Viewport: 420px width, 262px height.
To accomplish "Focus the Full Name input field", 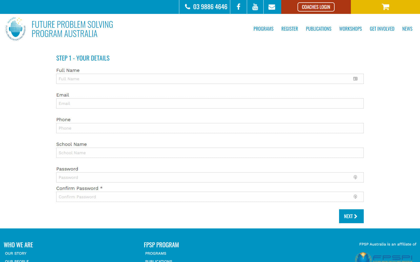I will 210,79.
